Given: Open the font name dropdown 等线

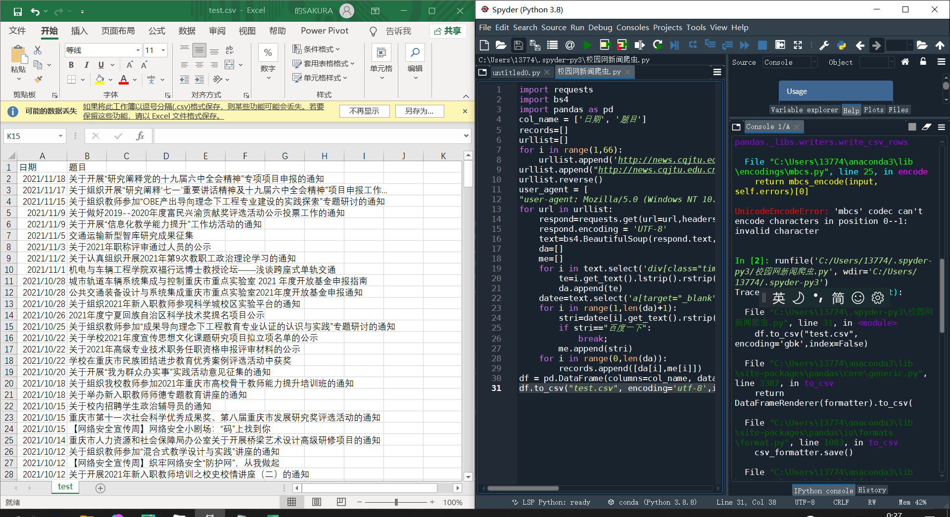Looking at the screenshot, I should click(x=138, y=50).
